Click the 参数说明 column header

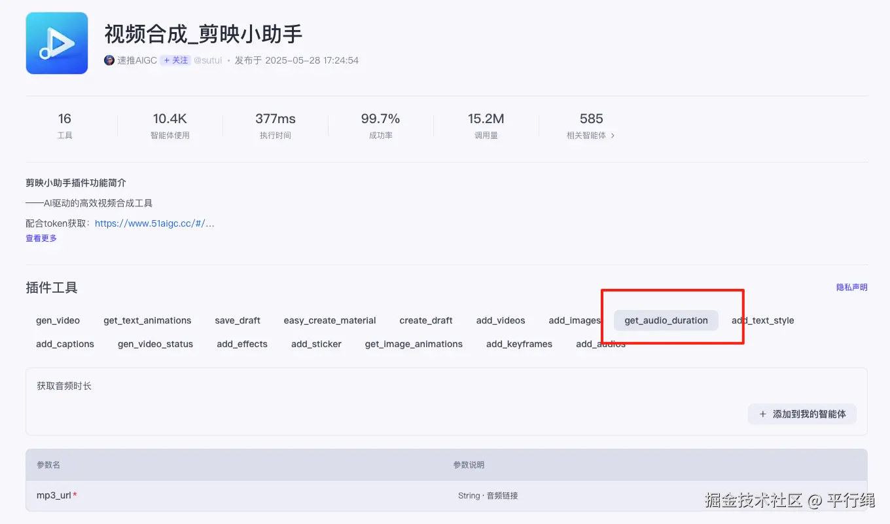pos(469,464)
